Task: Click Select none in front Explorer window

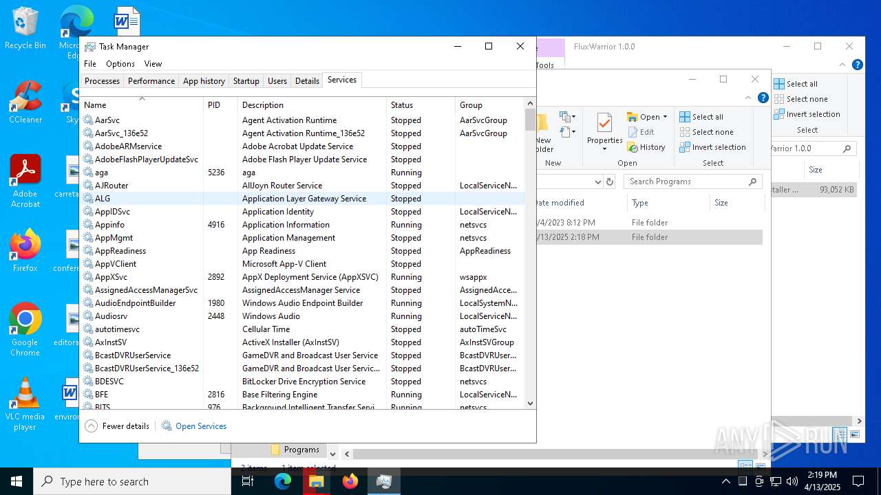Action: tap(706, 132)
